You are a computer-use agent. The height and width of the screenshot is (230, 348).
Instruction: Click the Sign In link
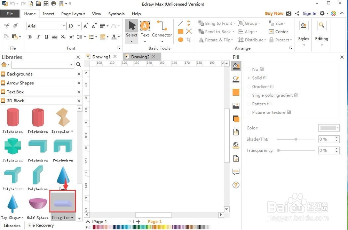pos(309,14)
